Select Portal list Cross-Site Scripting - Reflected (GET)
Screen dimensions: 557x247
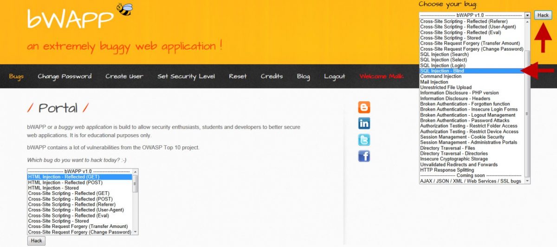(79, 193)
